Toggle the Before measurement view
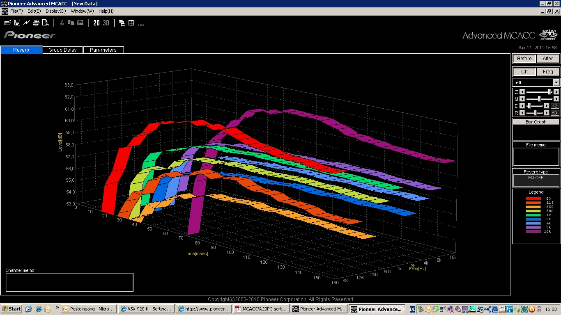Image resolution: width=561 pixels, height=315 pixels. tap(524, 59)
